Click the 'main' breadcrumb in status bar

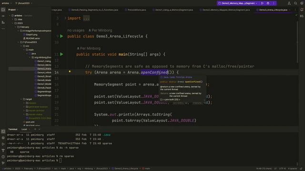[146, 169]
